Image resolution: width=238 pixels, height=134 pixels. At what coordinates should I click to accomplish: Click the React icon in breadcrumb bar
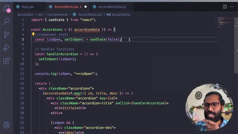point(74,15)
